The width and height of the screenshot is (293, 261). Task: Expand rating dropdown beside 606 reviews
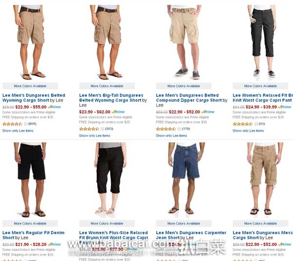(x=26, y=124)
